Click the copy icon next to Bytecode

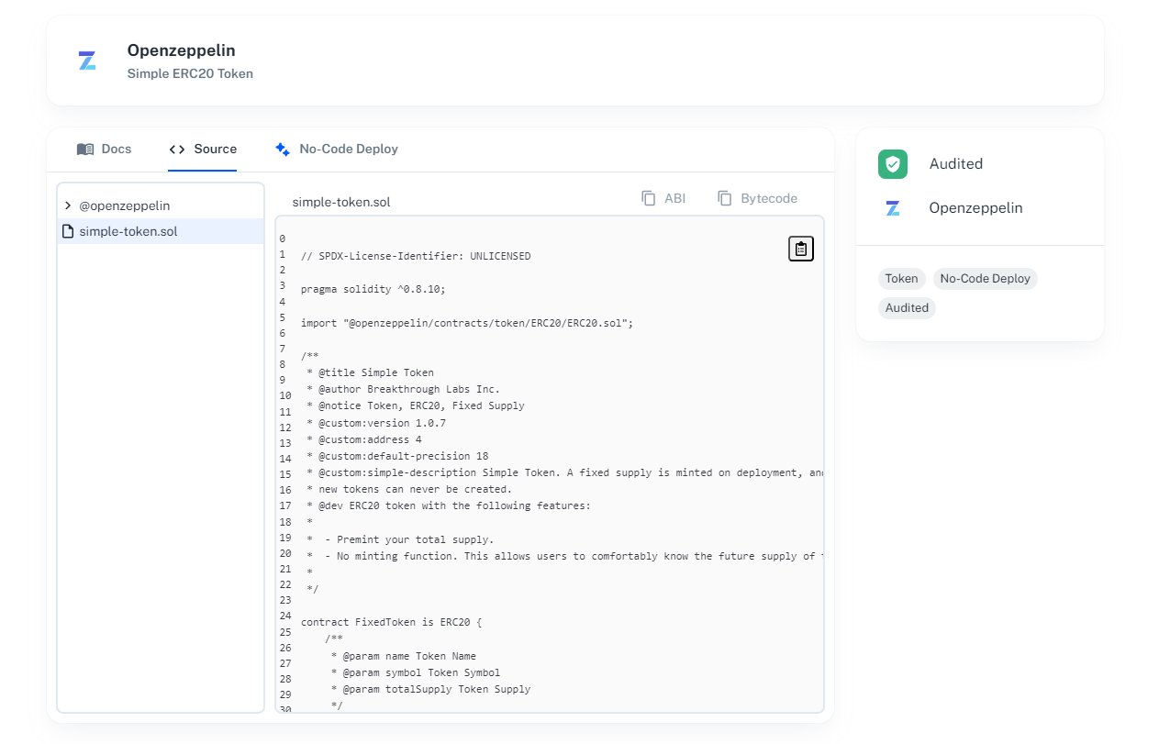pos(725,198)
